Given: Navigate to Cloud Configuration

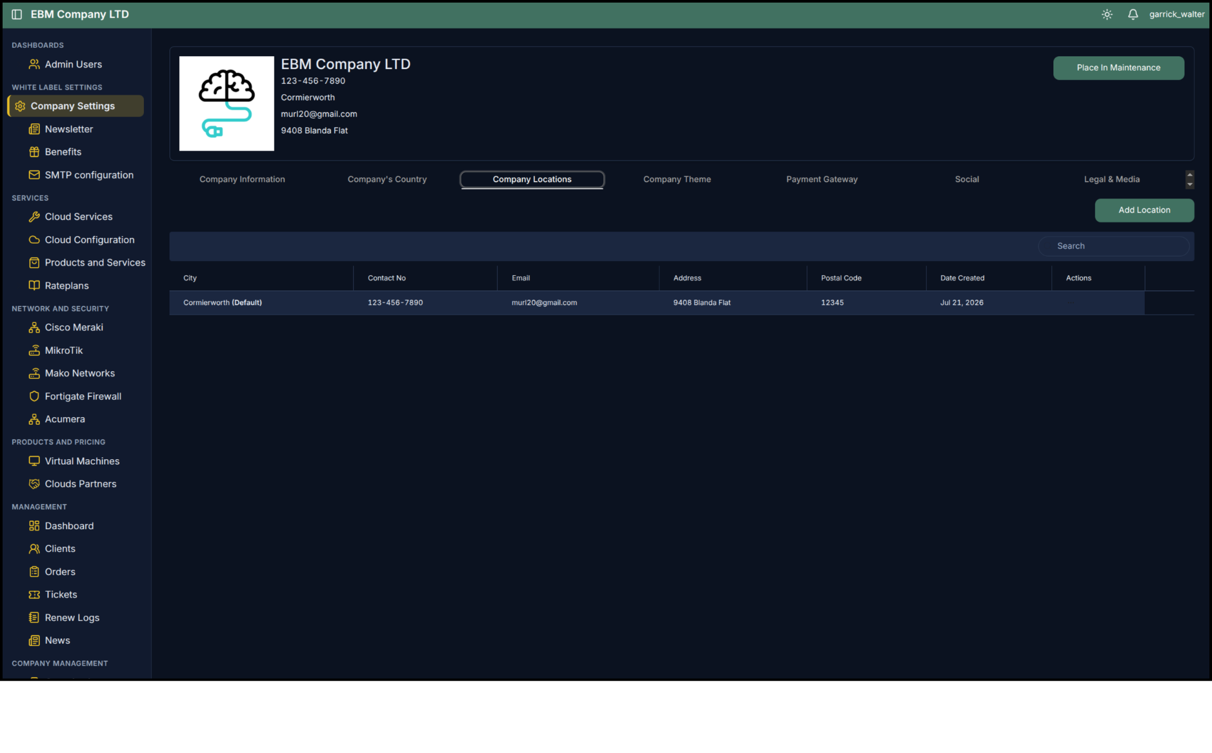Looking at the screenshot, I should coord(90,240).
